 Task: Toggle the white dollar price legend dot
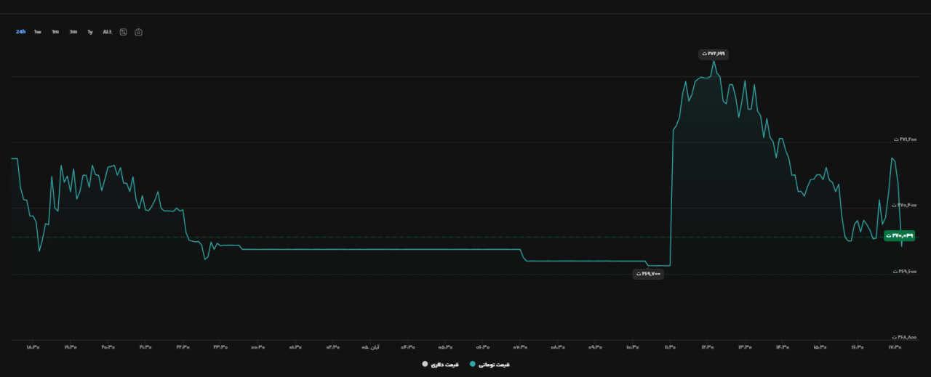pos(425,364)
